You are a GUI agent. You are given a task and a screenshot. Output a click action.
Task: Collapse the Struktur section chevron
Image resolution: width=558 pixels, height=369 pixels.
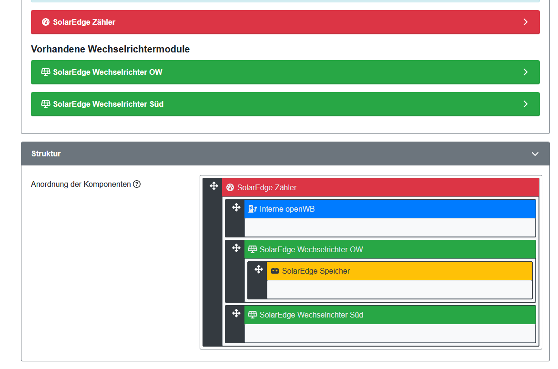535,154
